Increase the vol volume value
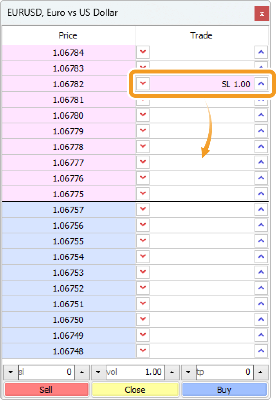This screenshot has height=400, width=278. (x=172, y=372)
